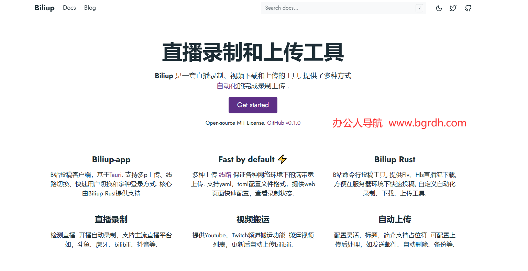528x271 pixels.
Task: Visit the www.bgrdh.com link
Action: pyautogui.click(x=427, y=123)
